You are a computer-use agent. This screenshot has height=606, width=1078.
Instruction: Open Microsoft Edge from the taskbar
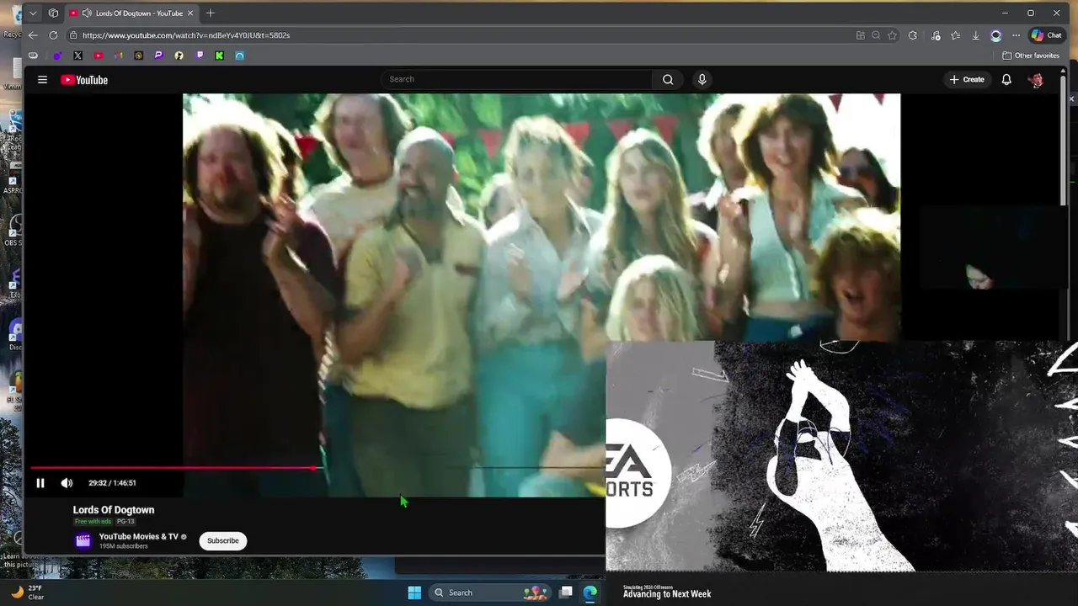tap(590, 593)
